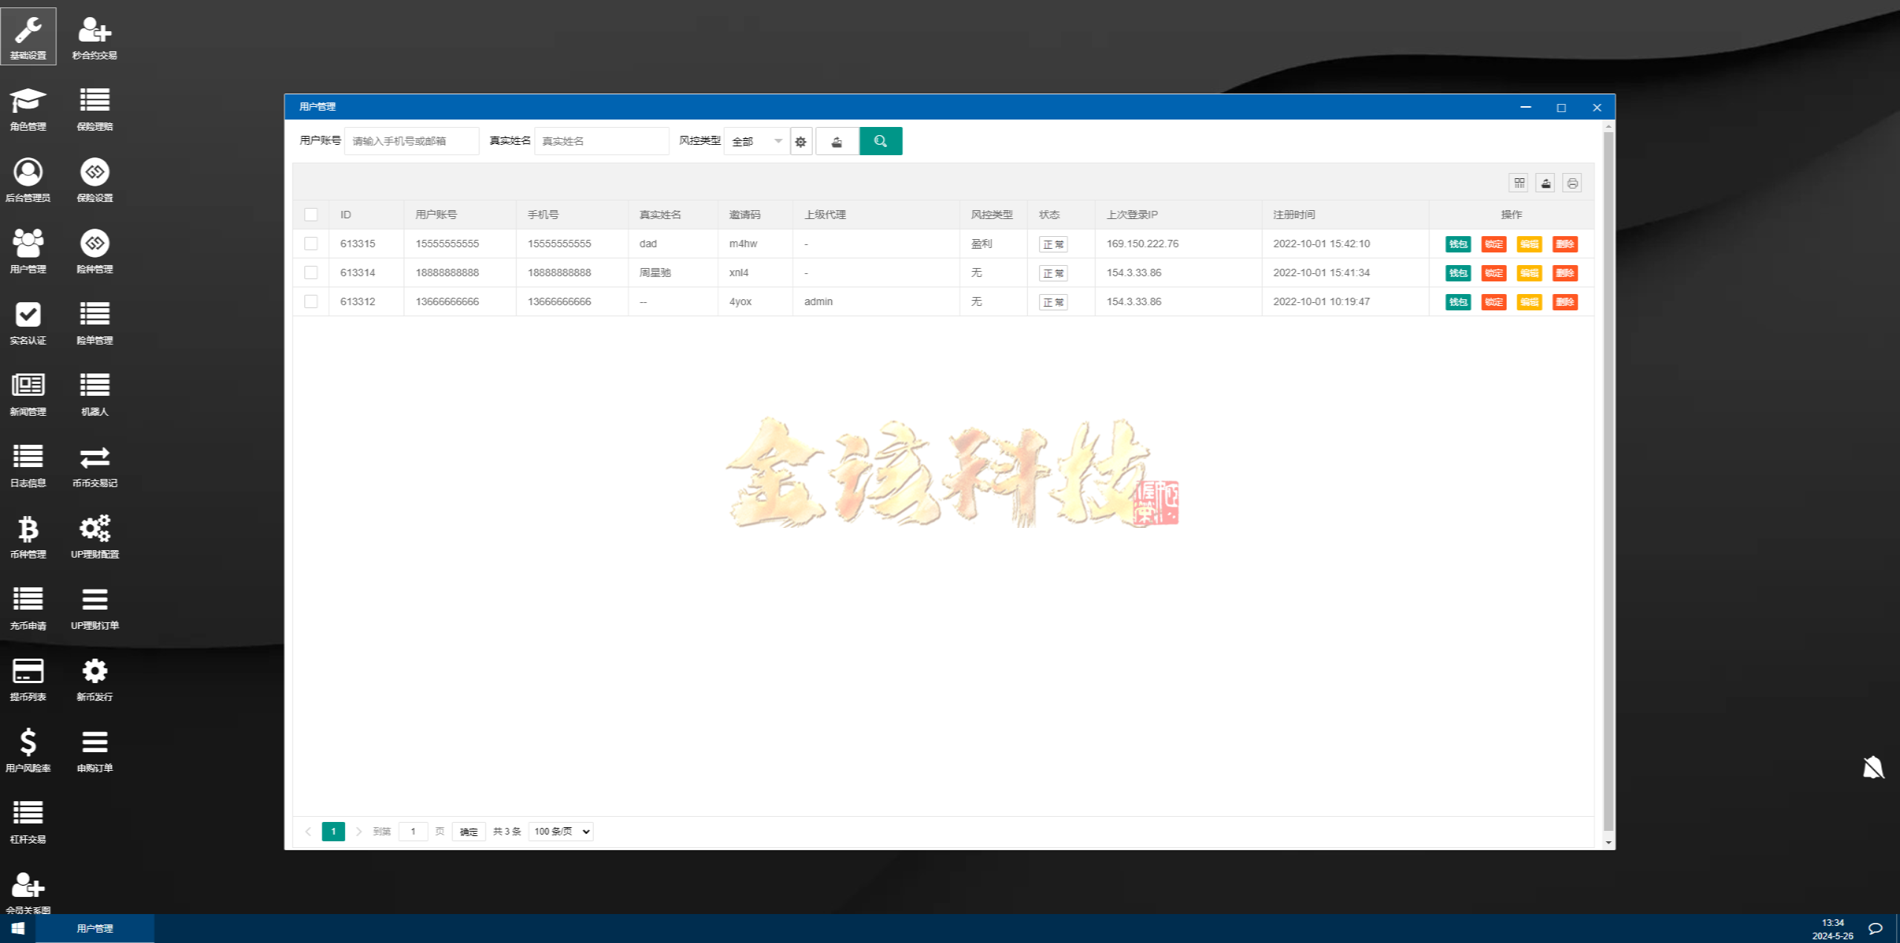Screen dimensions: 1900x943
Task: Click 钱包 button for user 613312
Action: click(x=1458, y=301)
